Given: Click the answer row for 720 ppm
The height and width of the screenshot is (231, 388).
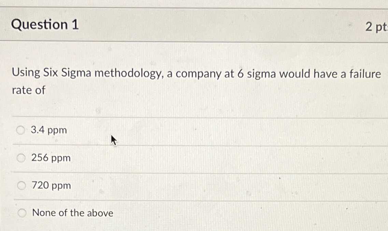Looking at the screenshot, I should click(136, 185).
